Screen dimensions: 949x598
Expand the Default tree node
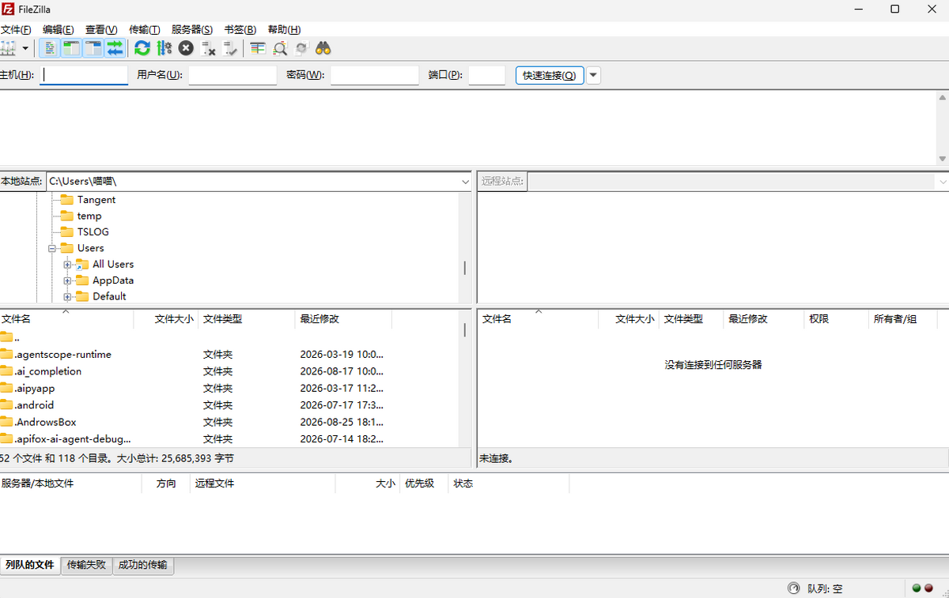[x=67, y=297]
